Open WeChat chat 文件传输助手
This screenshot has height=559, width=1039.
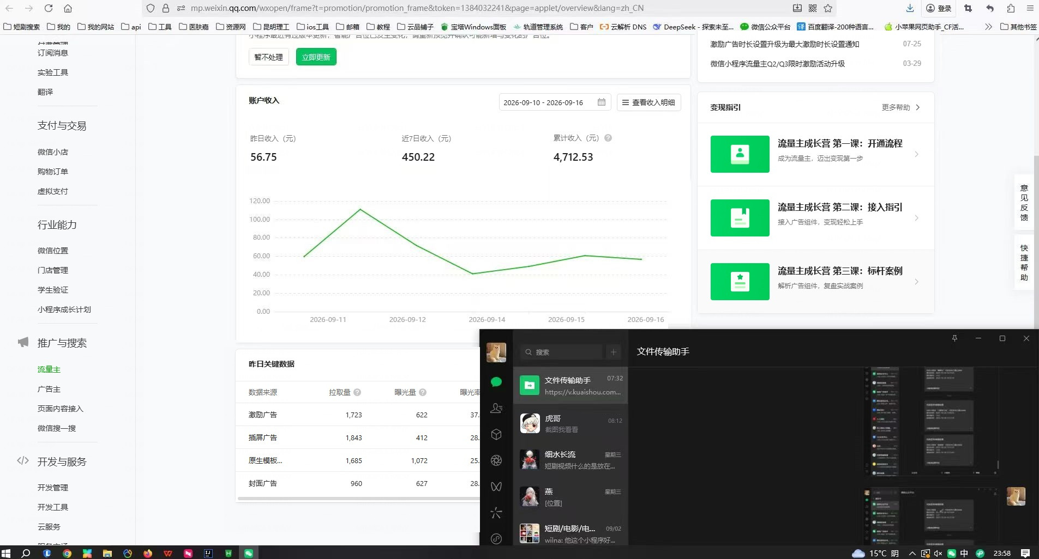click(570, 385)
